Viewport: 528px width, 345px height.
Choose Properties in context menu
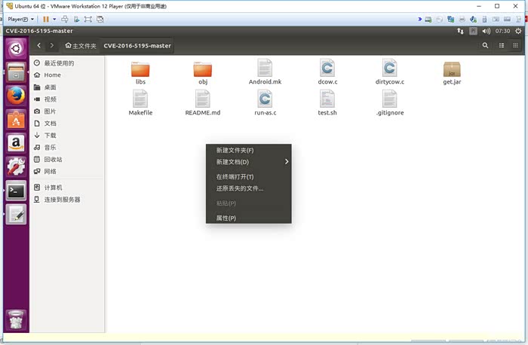[x=249, y=218]
